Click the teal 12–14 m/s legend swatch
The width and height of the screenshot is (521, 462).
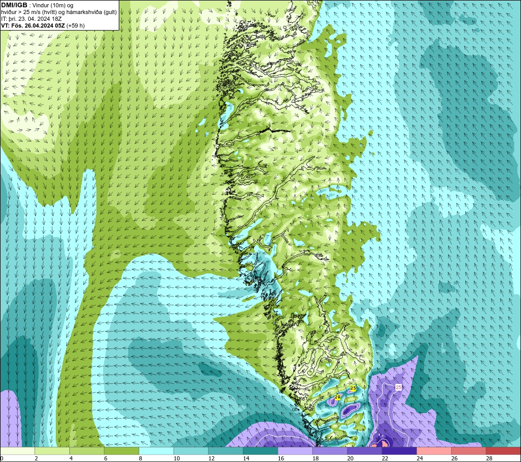(226, 451)
